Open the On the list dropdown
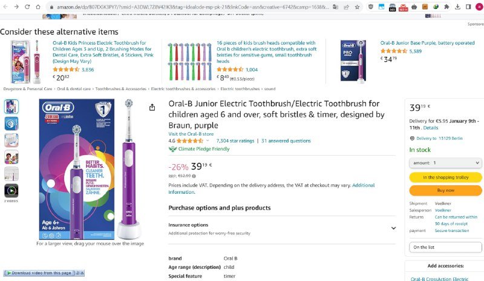Viewport: 484px width, 281px height. [445, 247]
